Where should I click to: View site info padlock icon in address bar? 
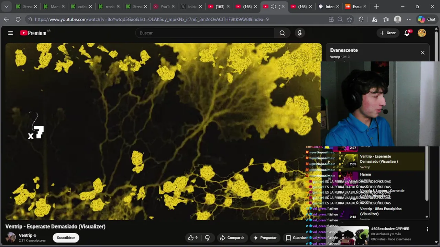point(30,19)
